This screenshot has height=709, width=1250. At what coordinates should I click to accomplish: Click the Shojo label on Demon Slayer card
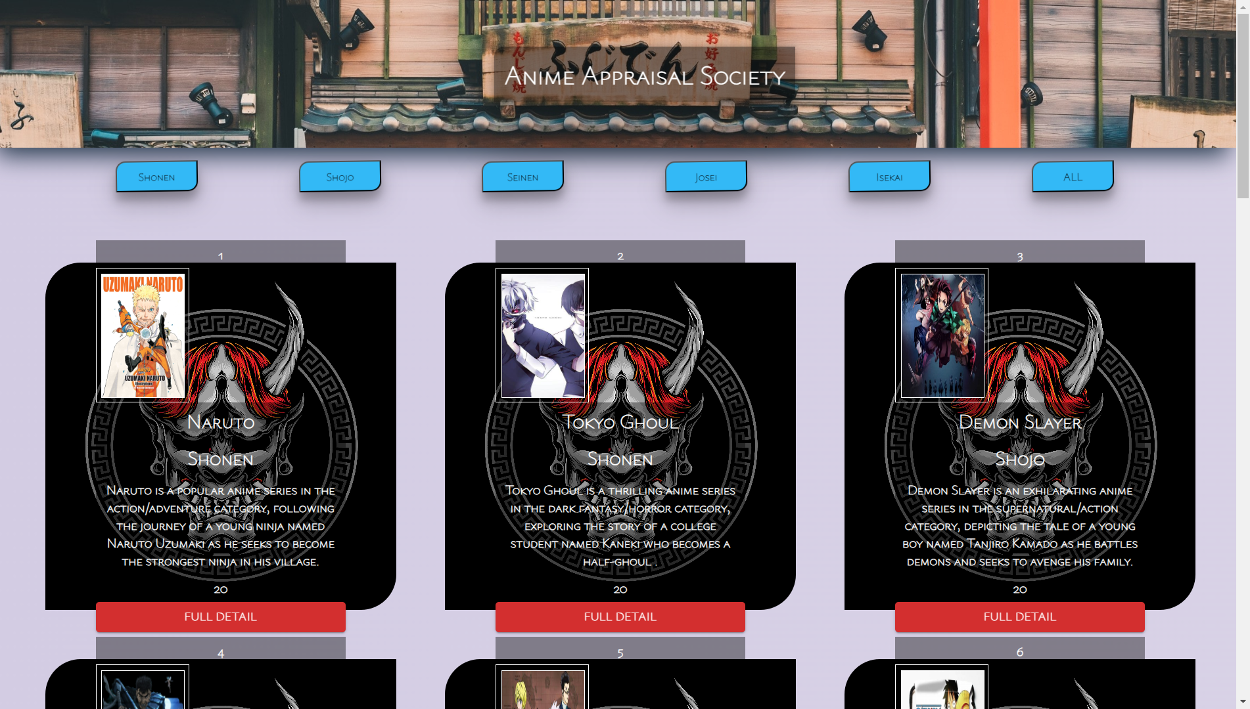coord(1020,459)
